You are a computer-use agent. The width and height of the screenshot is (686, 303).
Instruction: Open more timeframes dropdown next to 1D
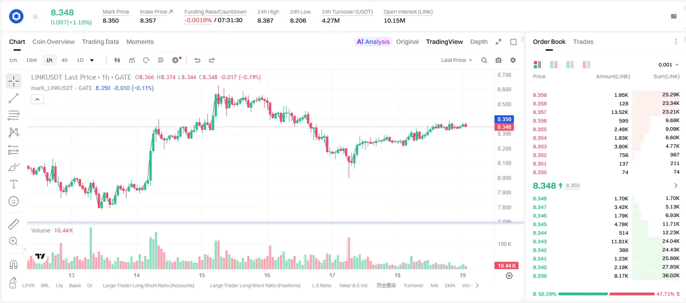coord(92,60)
